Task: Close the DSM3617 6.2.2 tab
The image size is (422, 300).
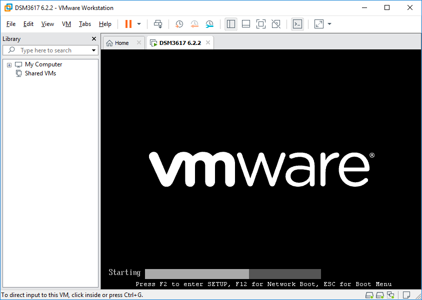Action: tap(208, 43)
